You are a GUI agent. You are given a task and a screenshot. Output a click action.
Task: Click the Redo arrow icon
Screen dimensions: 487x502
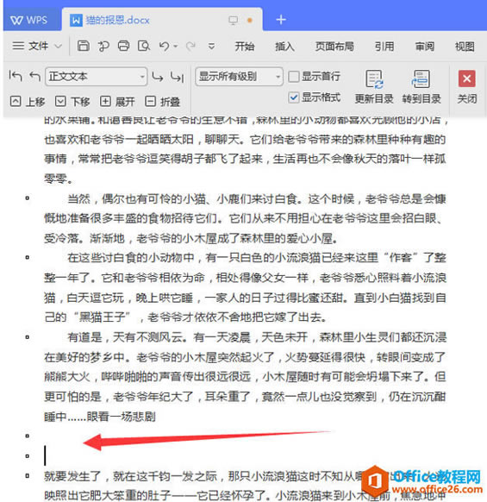click(190, 47)
